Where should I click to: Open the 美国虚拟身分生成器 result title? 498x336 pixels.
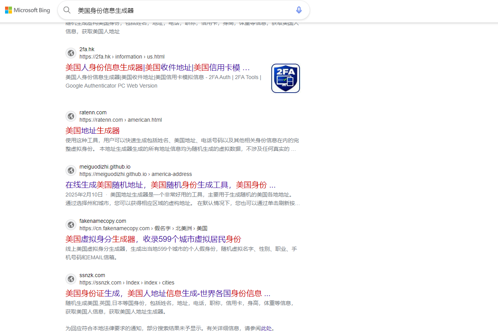(x=153, y=239)
